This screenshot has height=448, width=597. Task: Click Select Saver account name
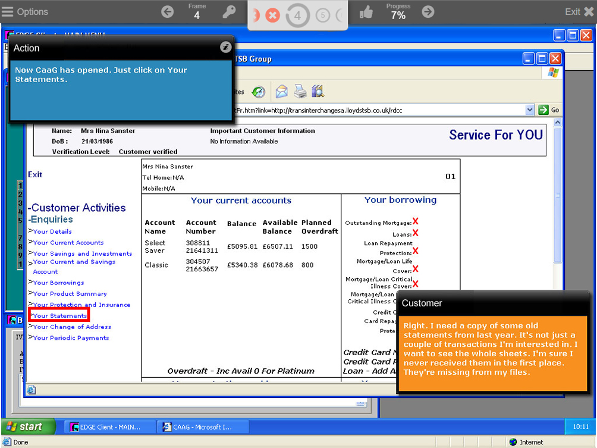(x=155, y=246)
